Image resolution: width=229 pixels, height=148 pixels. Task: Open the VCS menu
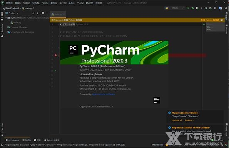point(80,3)
